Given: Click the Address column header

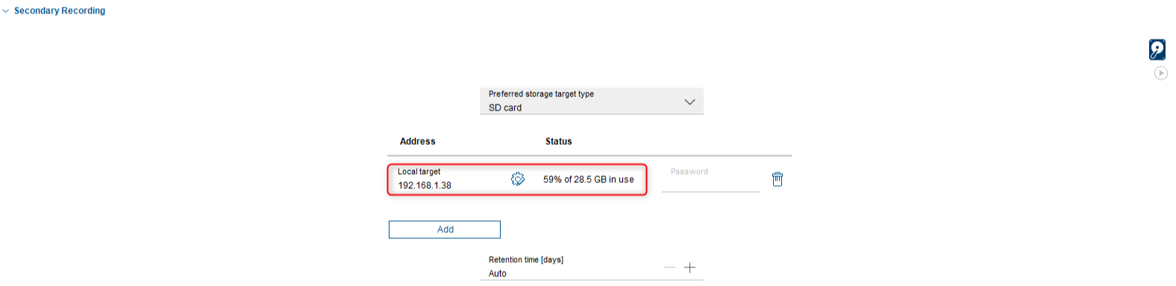Looking at the screenshot, I should click(417, 141).
